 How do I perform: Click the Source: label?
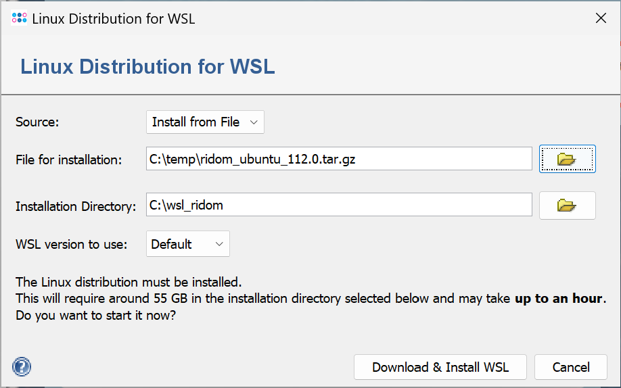[x=37, y=122]
